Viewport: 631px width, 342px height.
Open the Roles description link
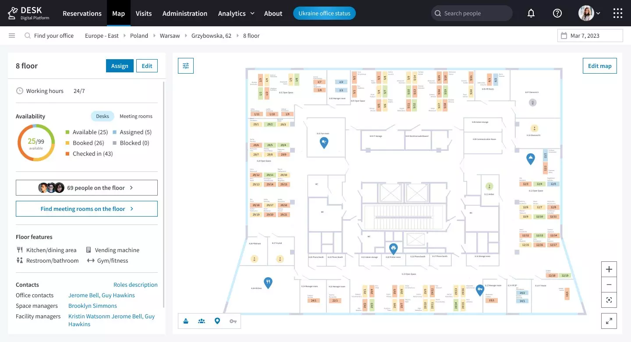click(135, 285)
